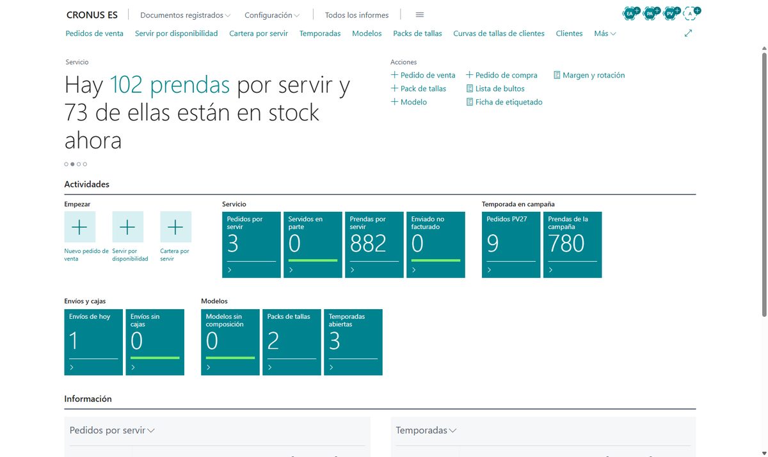Image resolution: width=768 pixels, height=457 pixels.
Task: Go to Packs de tallas in navigation bar
Action: click(417, 33)
